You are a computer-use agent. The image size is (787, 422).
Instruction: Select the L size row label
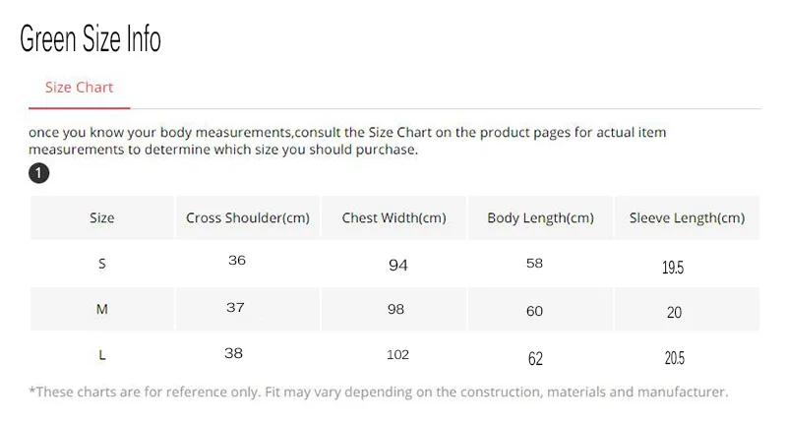101,354
